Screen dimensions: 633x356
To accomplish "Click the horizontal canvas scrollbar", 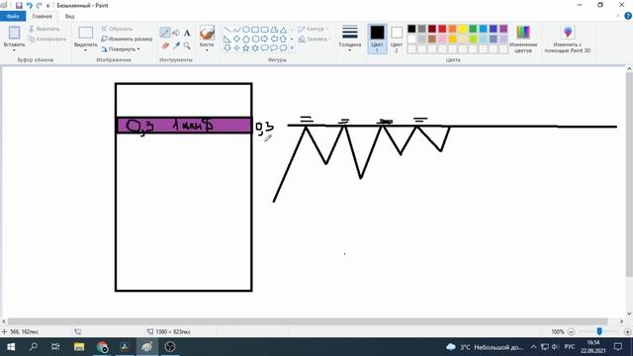I will point(308,321).
